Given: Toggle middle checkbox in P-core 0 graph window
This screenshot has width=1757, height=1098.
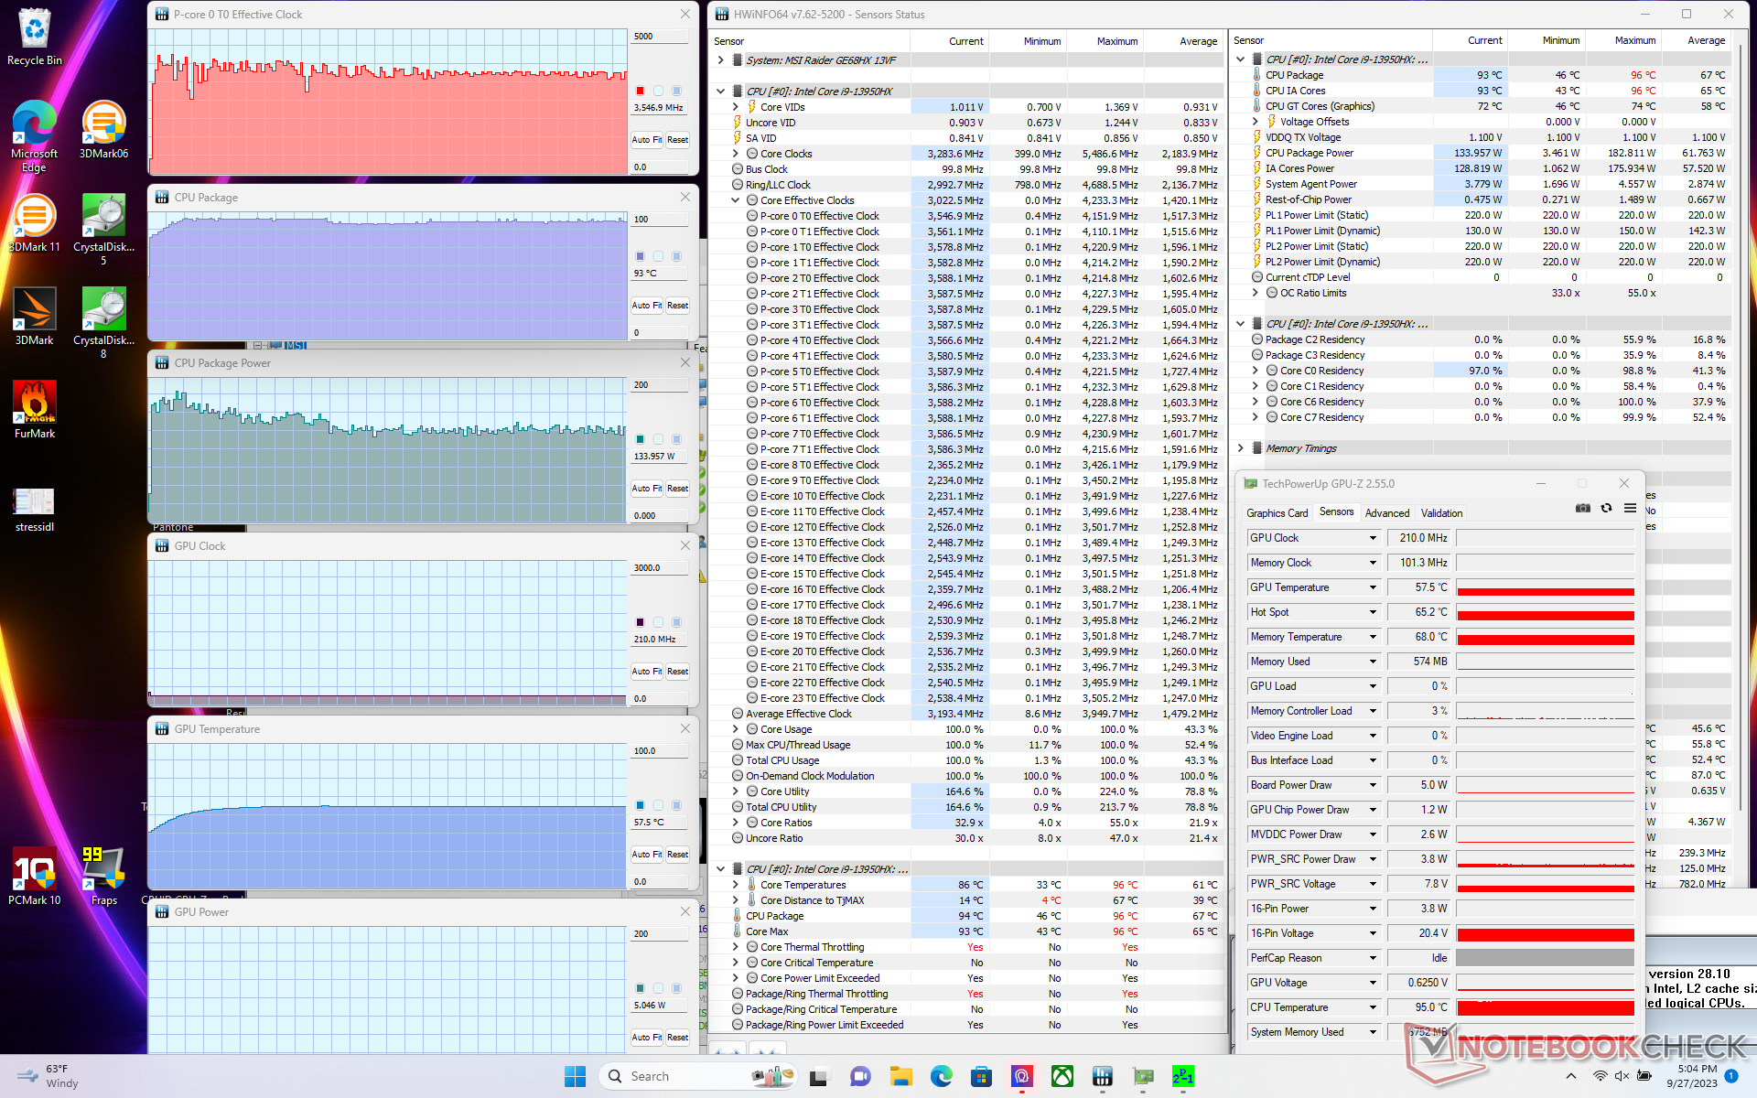Looking at the screenshot, I should coord(658,91).
